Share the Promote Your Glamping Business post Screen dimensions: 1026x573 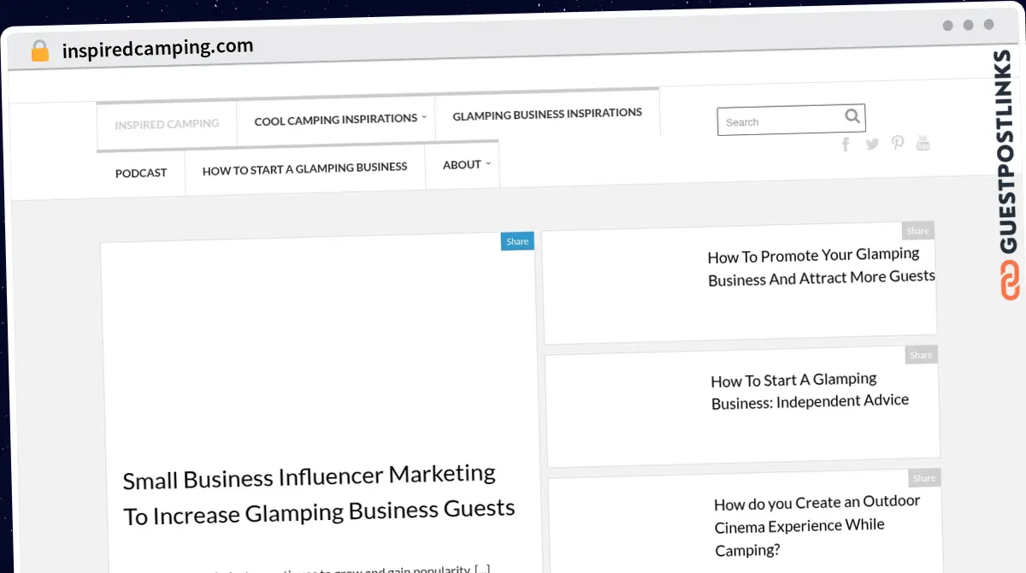coord(917,231)
